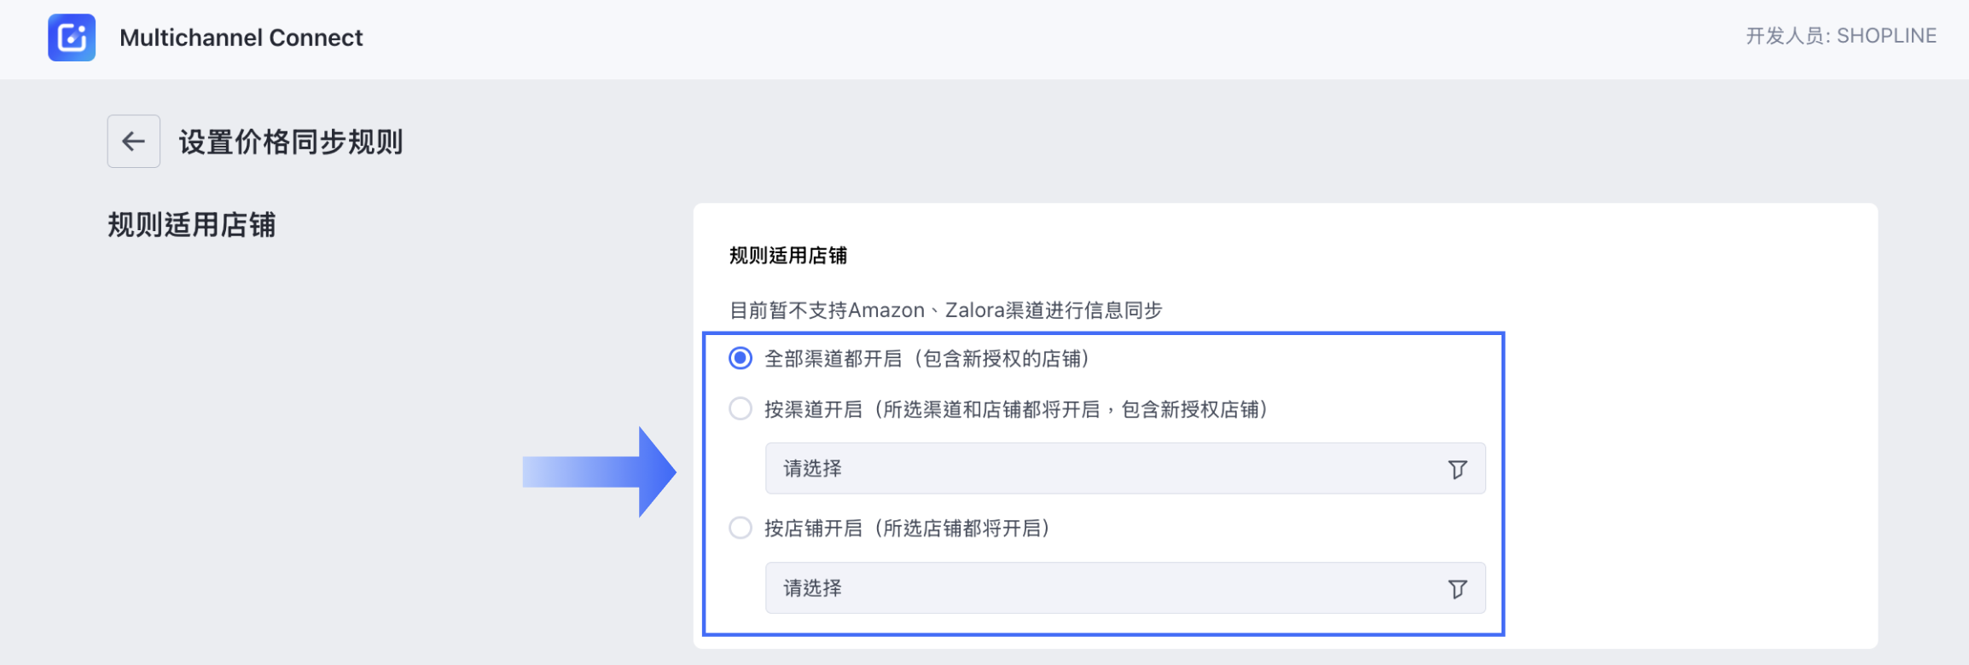Open the filter icon in the channel selector
Screen dimensions: 1969x665
[1458, 468]
